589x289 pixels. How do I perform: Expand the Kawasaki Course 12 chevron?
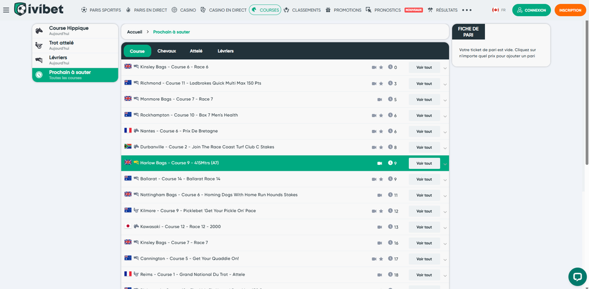pyautogui.click(x=445, y=228)
